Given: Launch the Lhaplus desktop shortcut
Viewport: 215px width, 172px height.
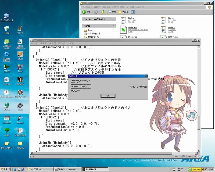Looking at the screenshot, I should click(x=6, y=81).
